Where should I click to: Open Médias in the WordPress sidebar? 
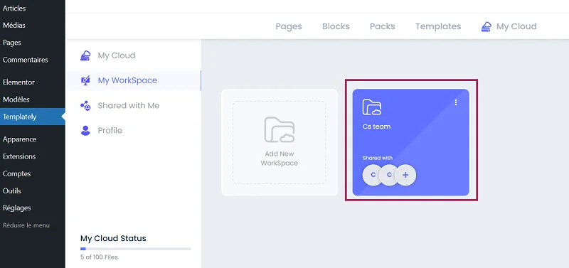[x=14, y=26]
